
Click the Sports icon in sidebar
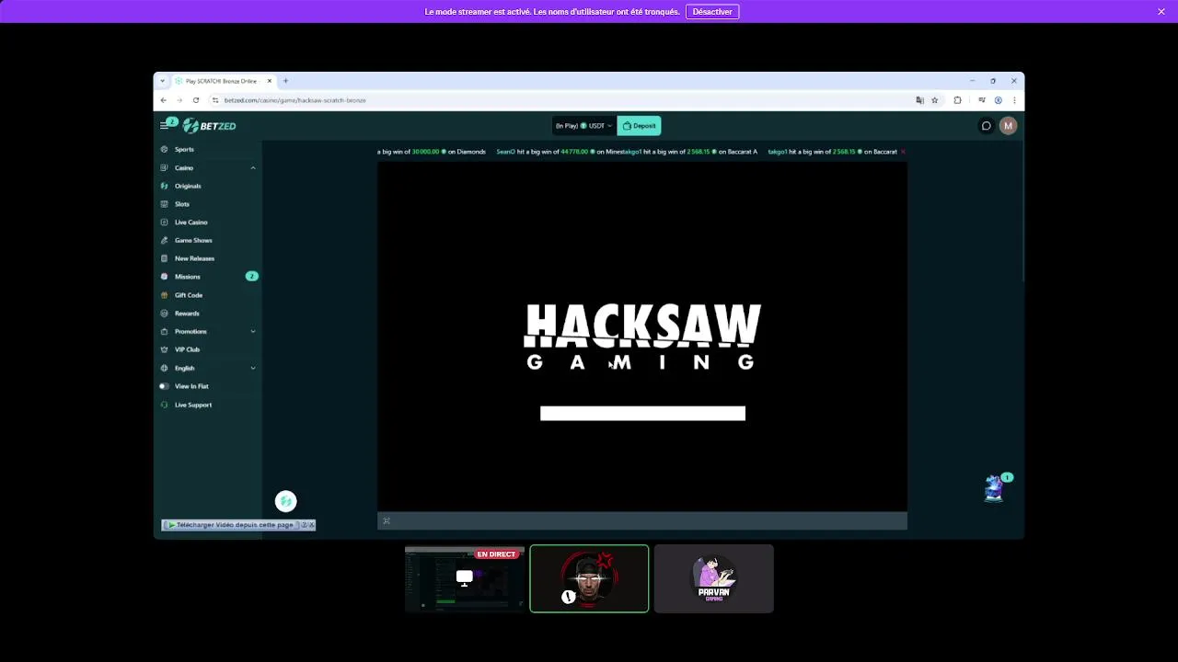click(x=164, y=149)
